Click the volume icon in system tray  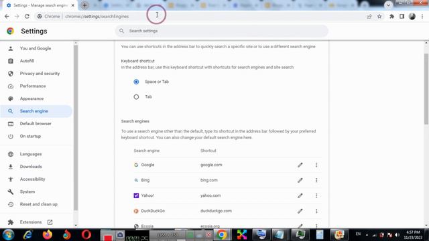tap(397, 235)
